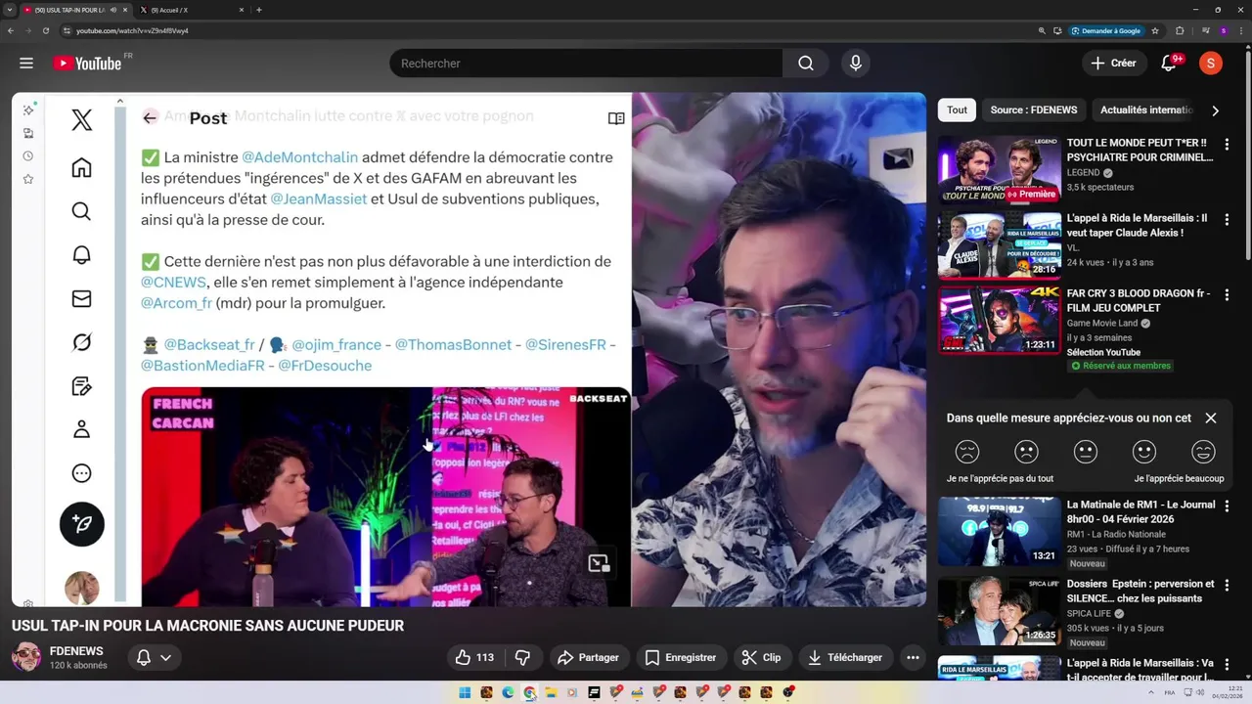Open the YouTube hamburger guide menu

point(26,64)
